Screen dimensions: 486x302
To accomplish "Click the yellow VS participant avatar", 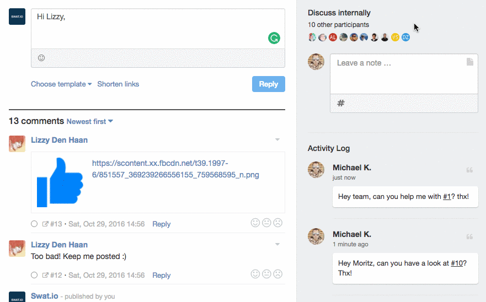I will point(395,37).
